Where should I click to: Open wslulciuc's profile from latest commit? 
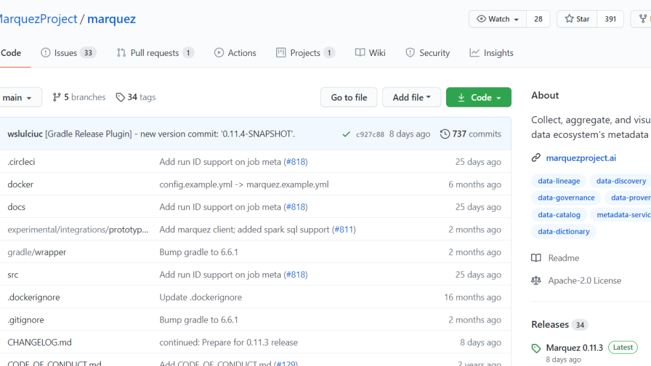25,134
